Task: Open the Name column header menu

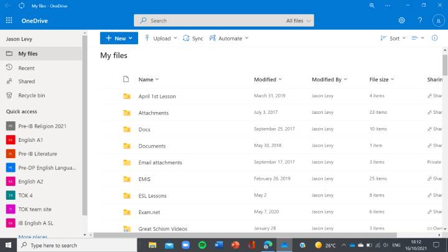Action: tap(149, 80)
